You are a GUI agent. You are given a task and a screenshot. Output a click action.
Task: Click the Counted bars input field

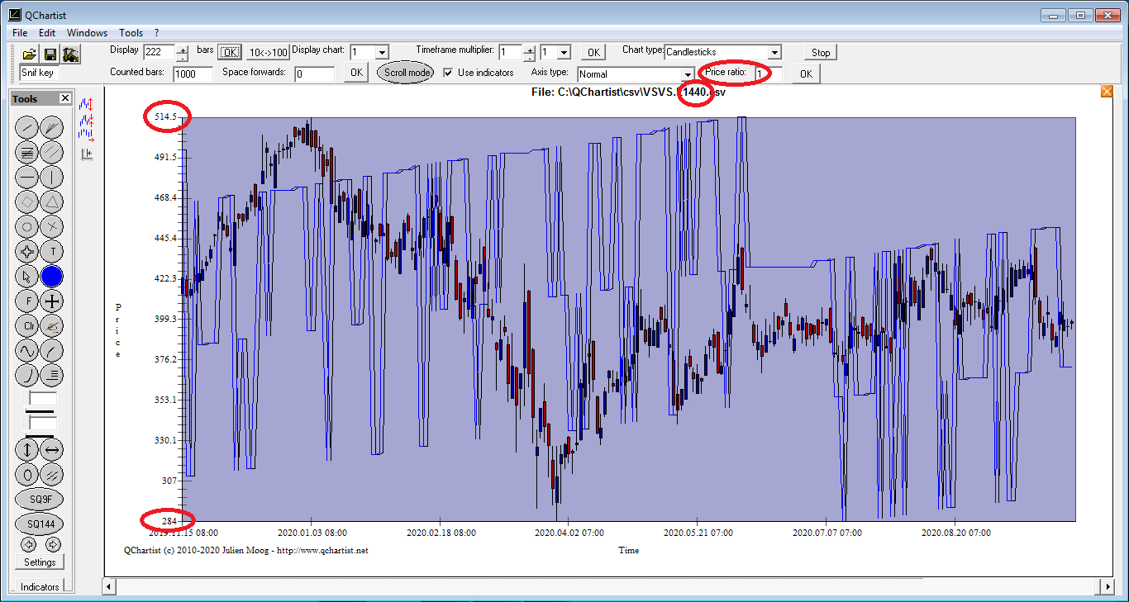click(193, 73)
